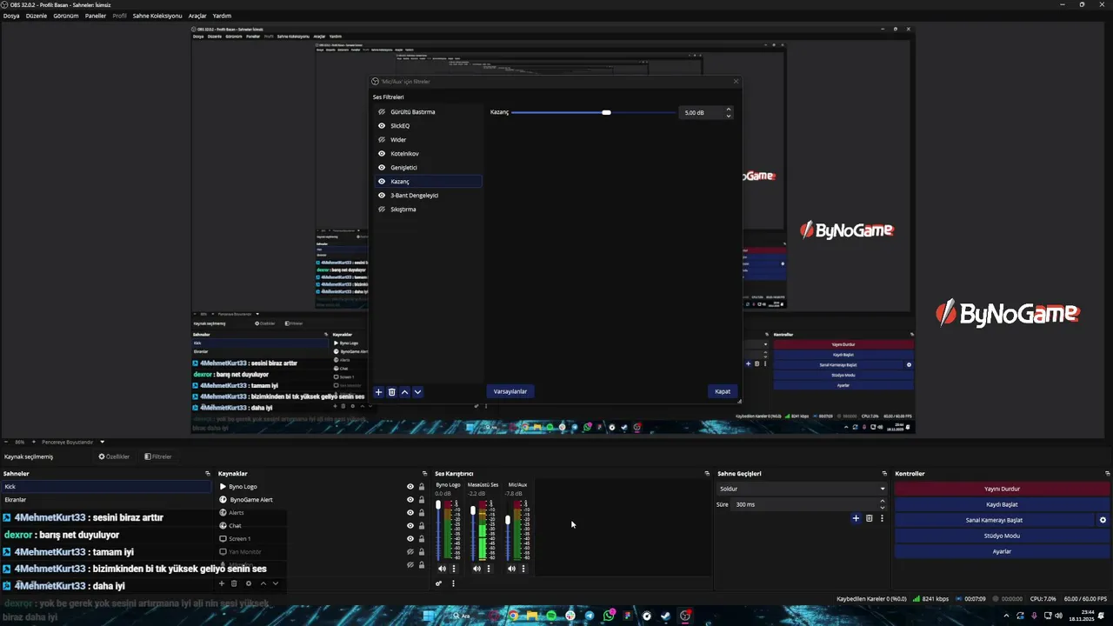This screenshot has height=626, width=1113.
Task: Open virtual camera settings gear
Action: coord(1103,520)
